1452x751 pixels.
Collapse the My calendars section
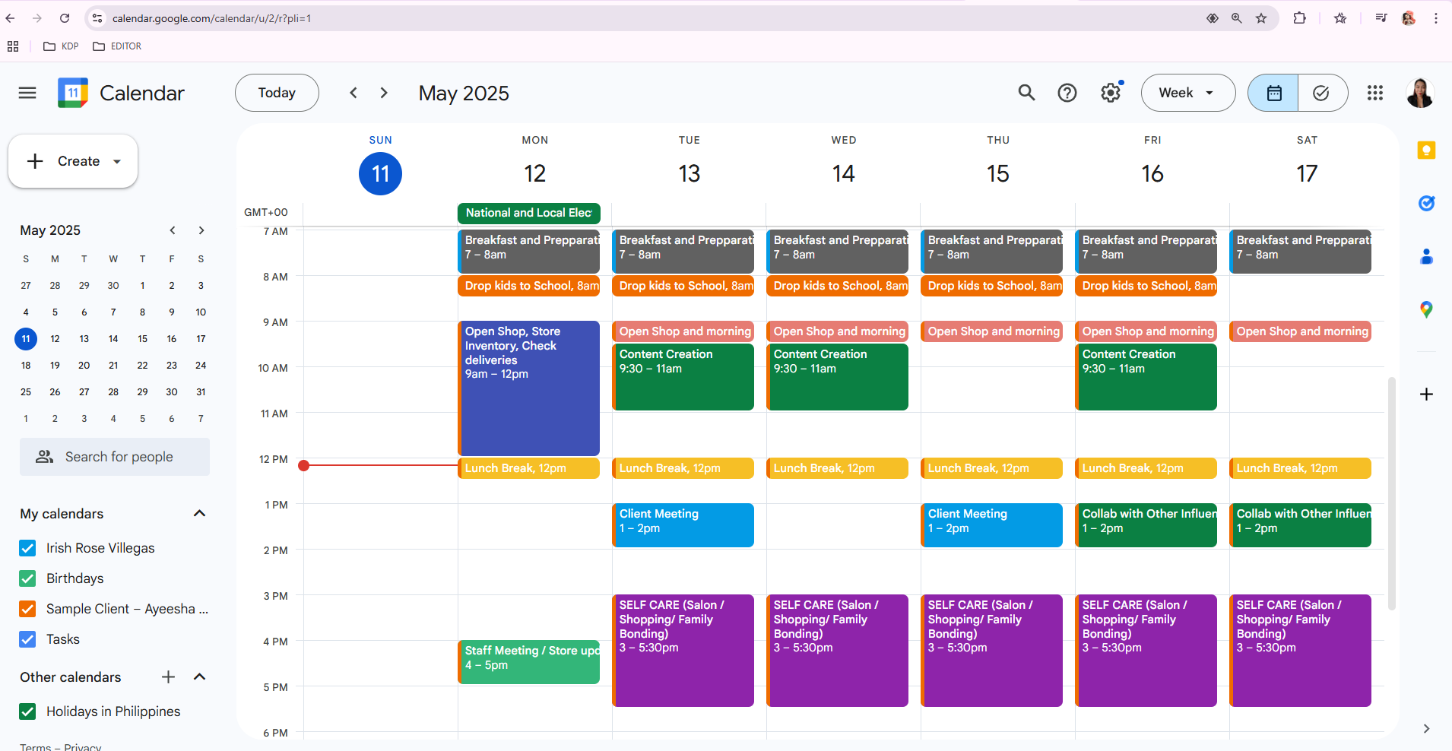[x=199, y=514]
